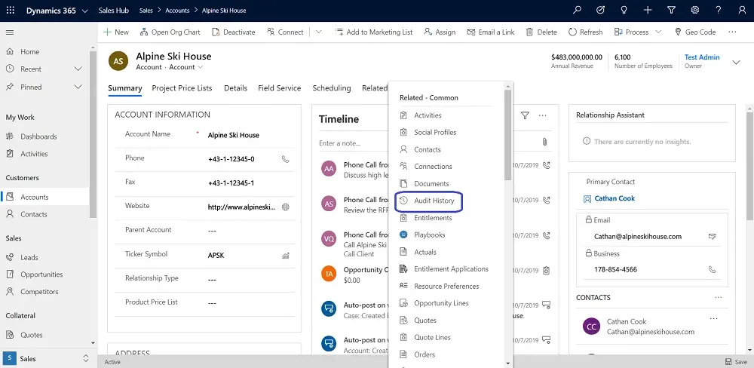Open the command bar overflow ellipsis
Screen dimensions: 754x368
tap(732, 32)
